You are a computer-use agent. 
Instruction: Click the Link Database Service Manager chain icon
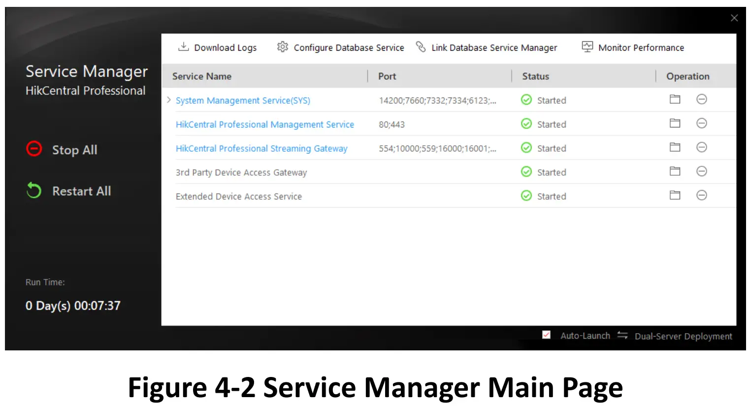point(421,47)
